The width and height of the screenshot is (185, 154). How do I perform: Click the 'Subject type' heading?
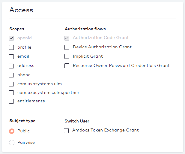click(x=22, y=121)
